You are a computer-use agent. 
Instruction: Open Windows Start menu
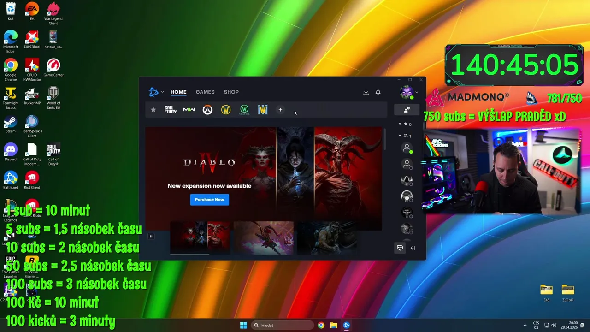pos(243,325)
